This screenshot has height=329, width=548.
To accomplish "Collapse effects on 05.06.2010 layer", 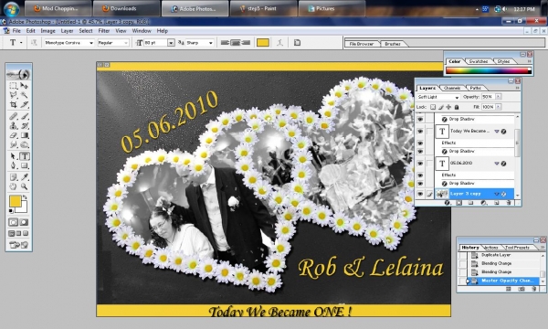I will click(x=497, y=164).
